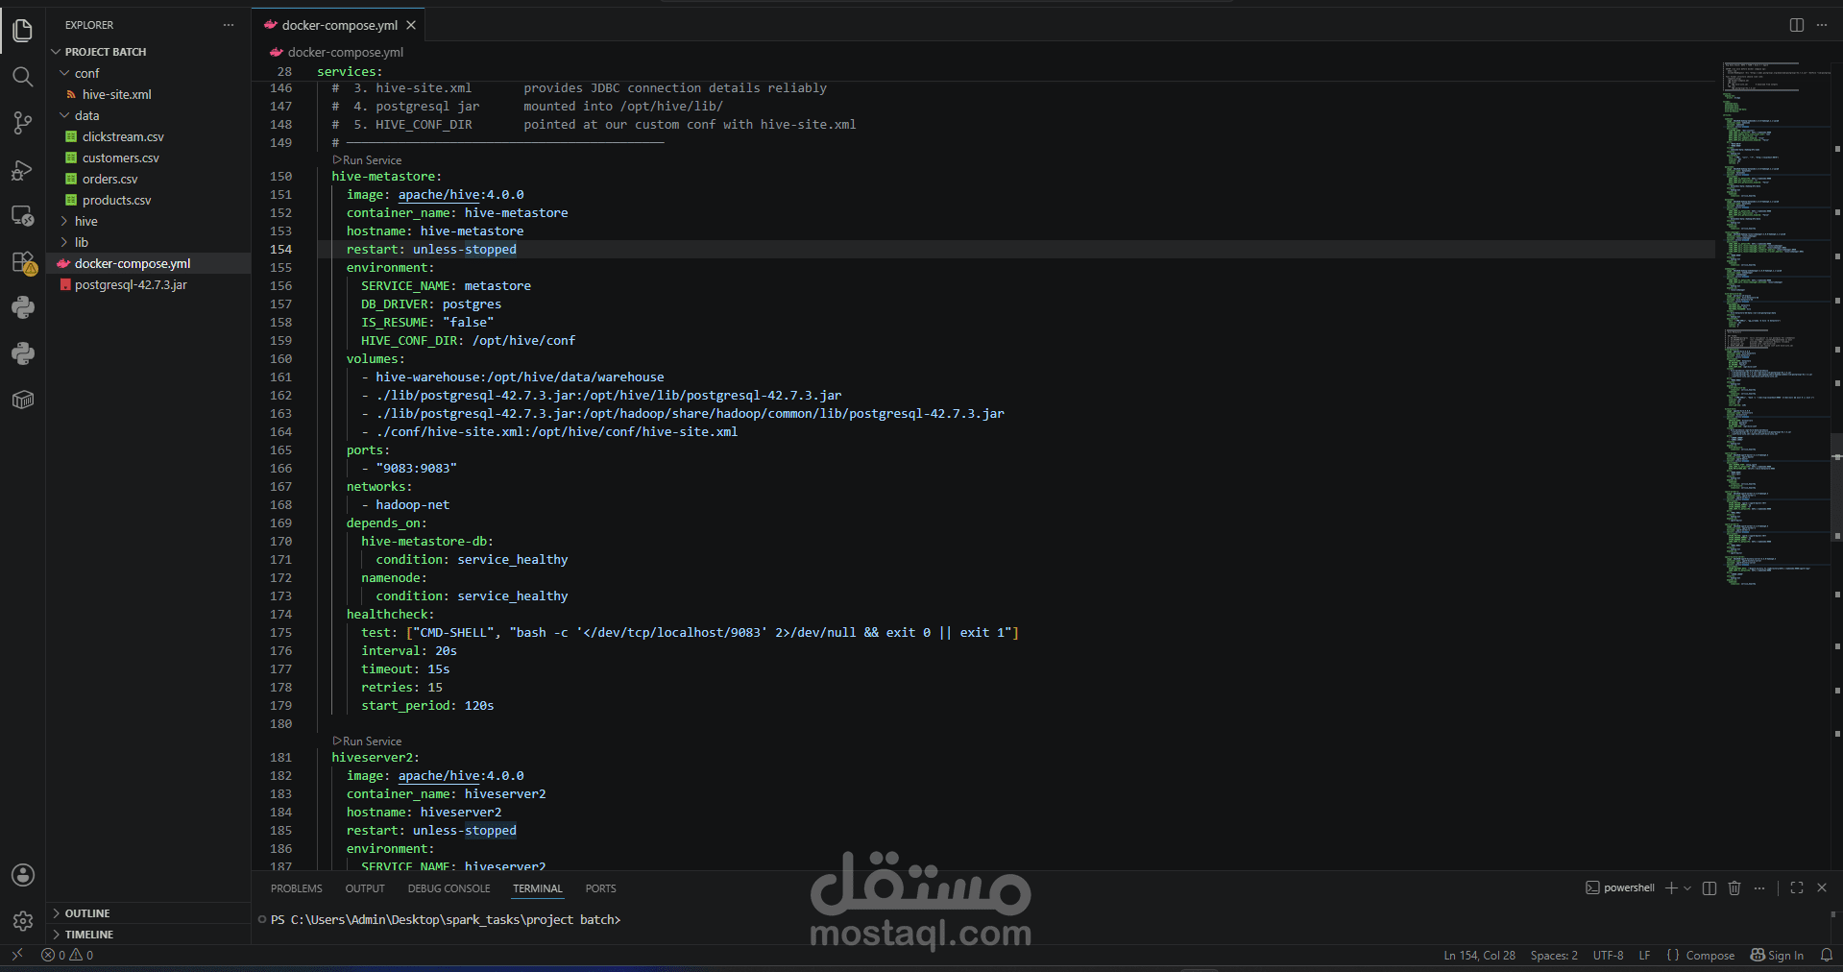Viewport: 1843px width, 972px height.
Task: Open hive-site.xml in explorer
Action: (x=148, y=94)
